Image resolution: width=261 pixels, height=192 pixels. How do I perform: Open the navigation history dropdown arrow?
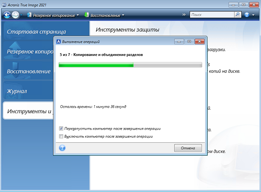(21, 15)
